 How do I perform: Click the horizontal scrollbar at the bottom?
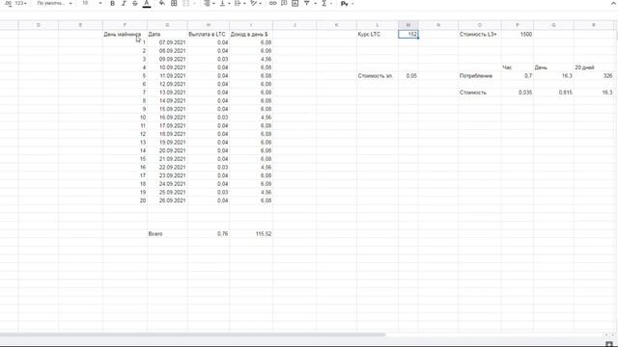click(192, 335)
